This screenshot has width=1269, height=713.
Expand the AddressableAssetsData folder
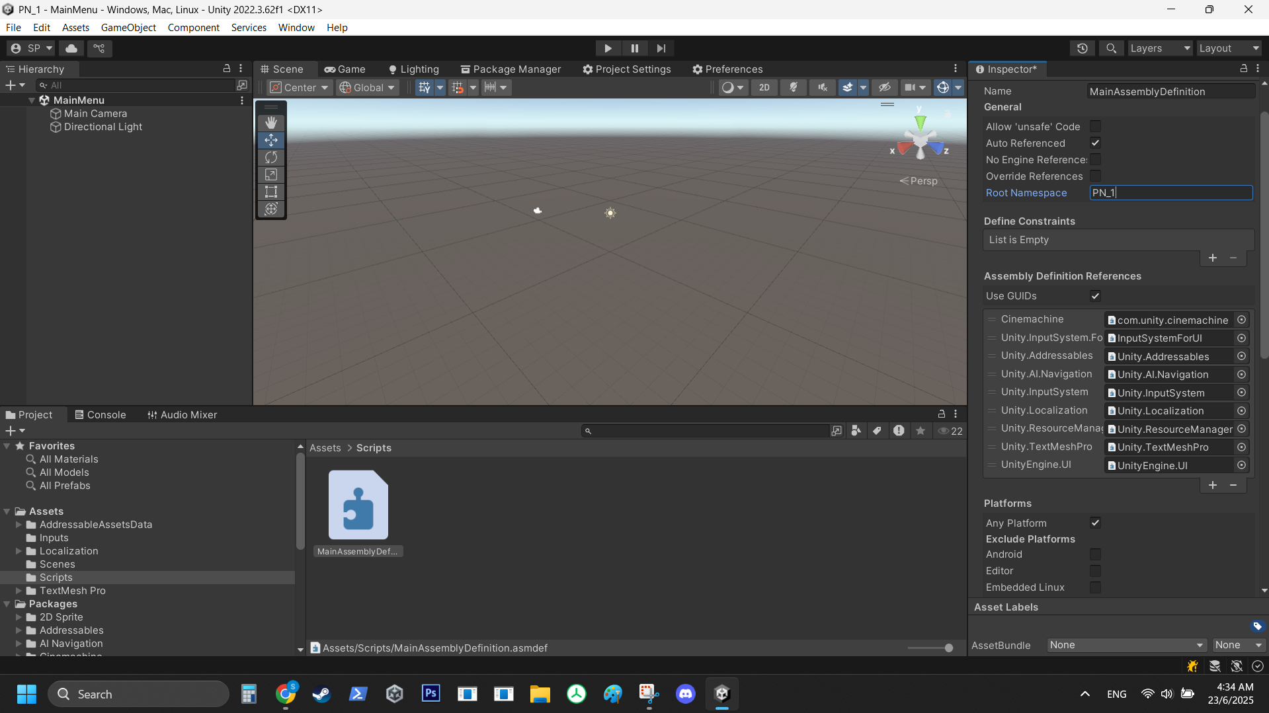19,525
